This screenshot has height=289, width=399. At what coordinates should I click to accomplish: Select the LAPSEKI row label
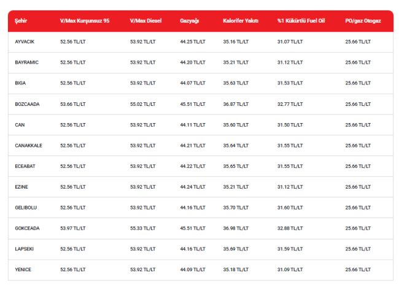(x=24, y=249)
